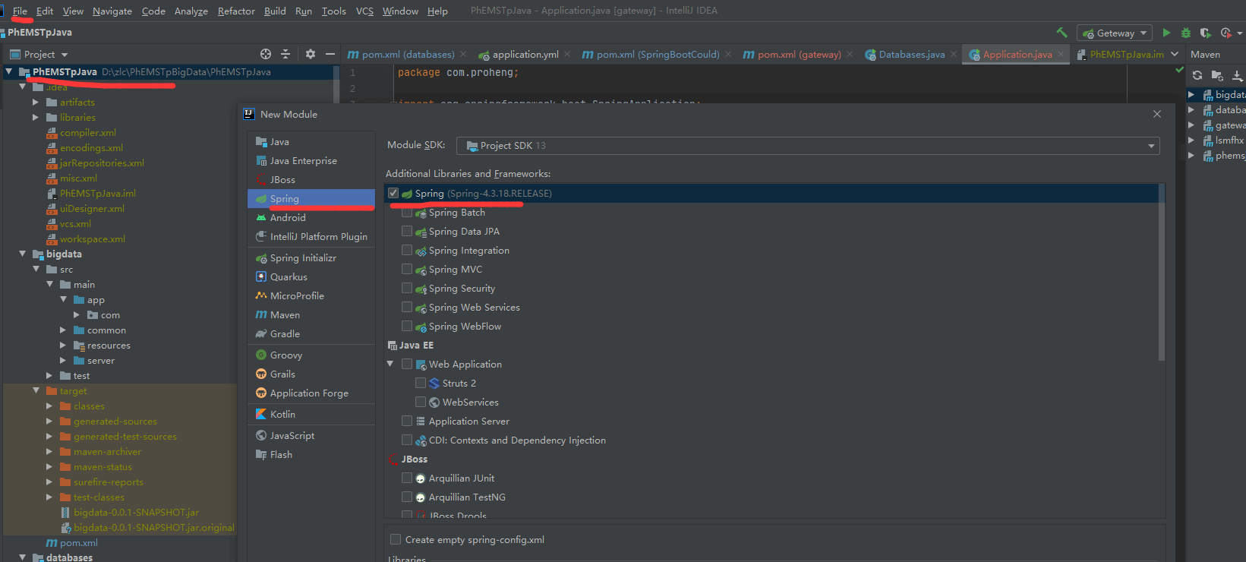
Task: Select Maven in the module type list
Action: click(285, 314)
